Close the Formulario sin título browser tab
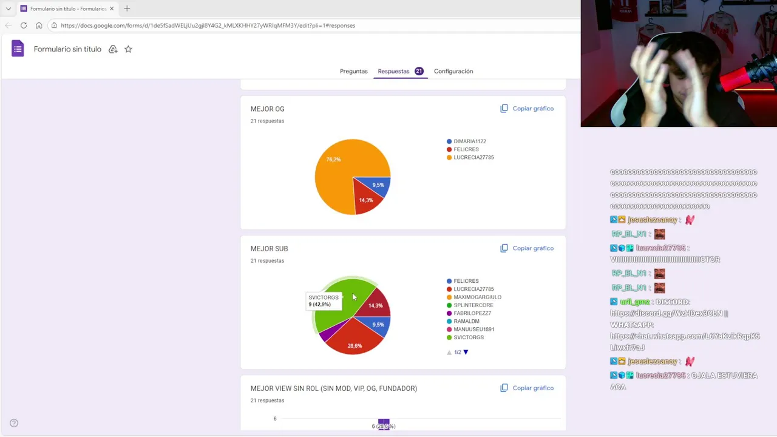 (x=112, y=8)
